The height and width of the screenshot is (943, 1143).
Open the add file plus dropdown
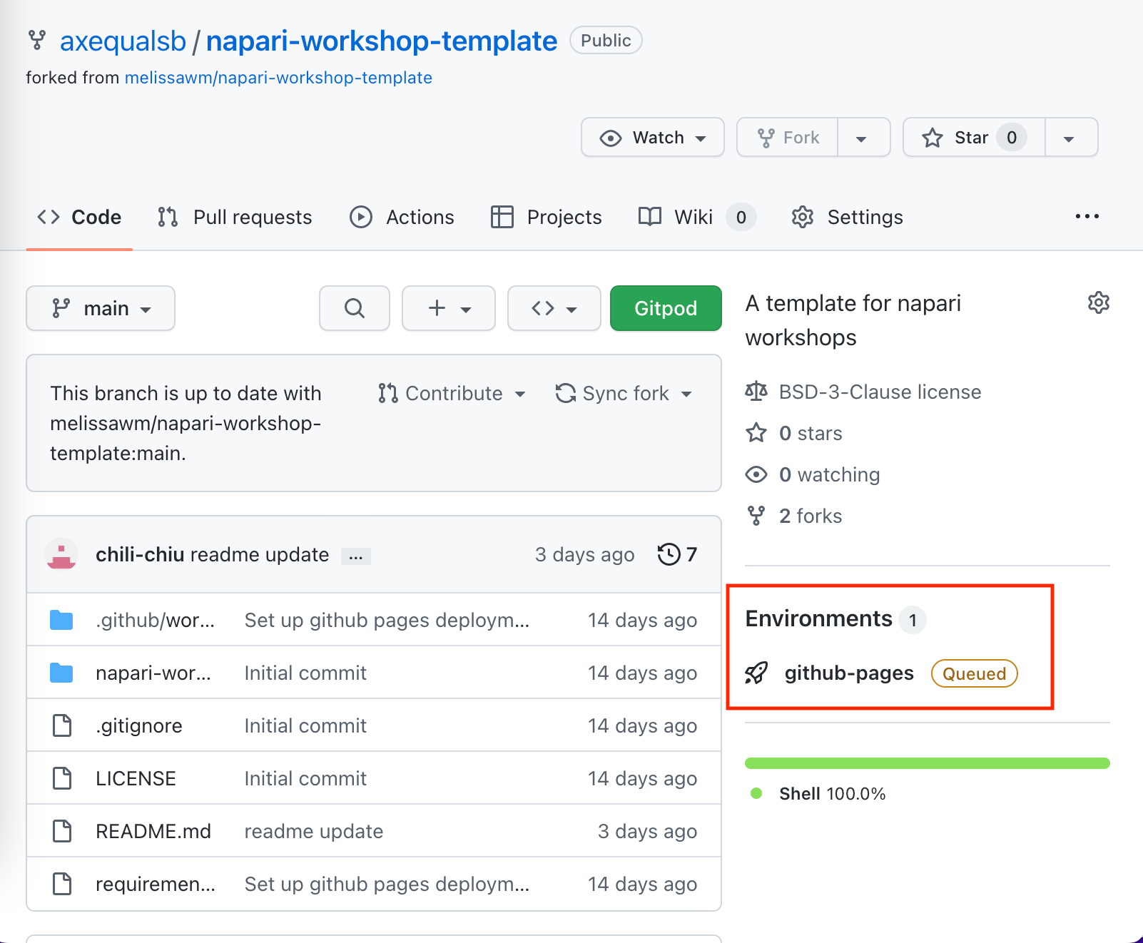click(448, 308)
